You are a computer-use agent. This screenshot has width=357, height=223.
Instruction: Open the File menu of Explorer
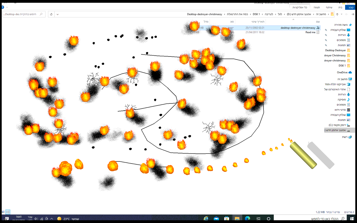pos(350,8)
